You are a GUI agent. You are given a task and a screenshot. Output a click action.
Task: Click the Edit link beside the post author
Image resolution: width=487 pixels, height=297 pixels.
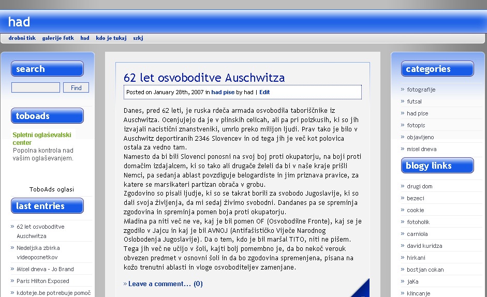pos(264,92)
